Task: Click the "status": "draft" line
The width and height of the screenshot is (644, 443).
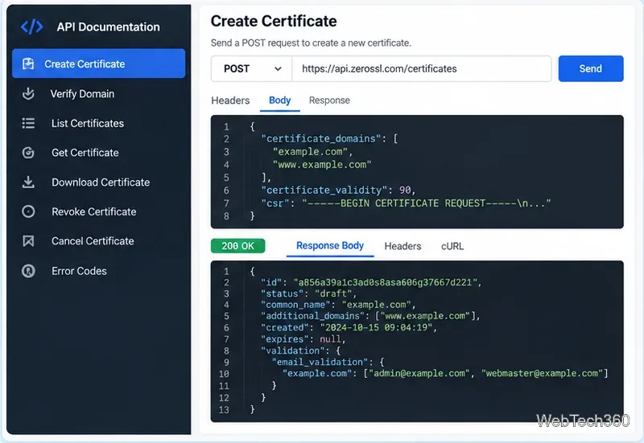Action: click(x=309, y=293)
